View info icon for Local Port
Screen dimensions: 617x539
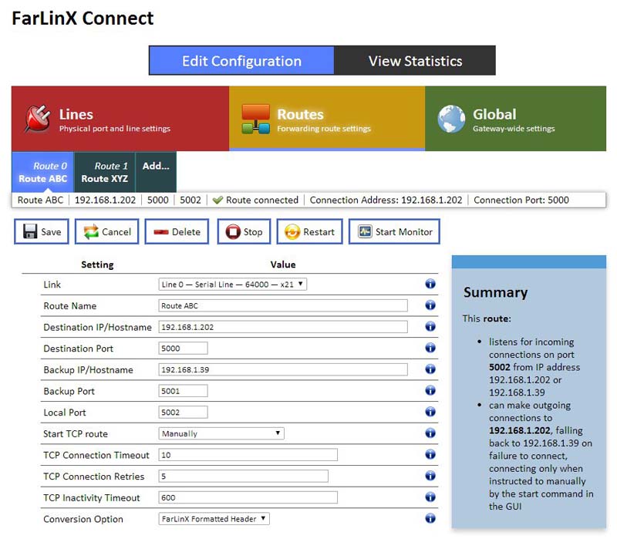430,412
